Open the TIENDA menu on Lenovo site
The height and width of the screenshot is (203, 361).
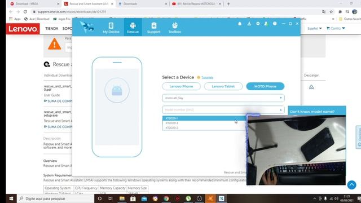[x=51, y=29]
